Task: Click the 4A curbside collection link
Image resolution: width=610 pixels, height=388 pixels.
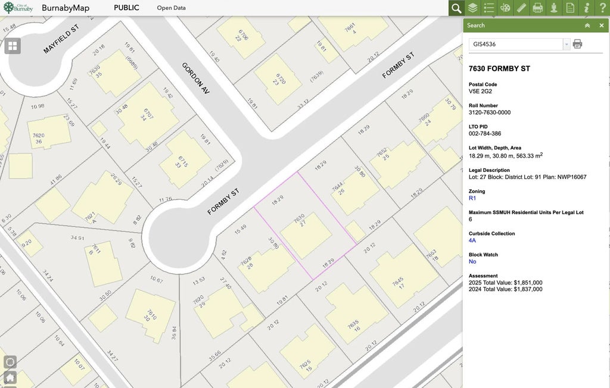Action: [472, 240]
